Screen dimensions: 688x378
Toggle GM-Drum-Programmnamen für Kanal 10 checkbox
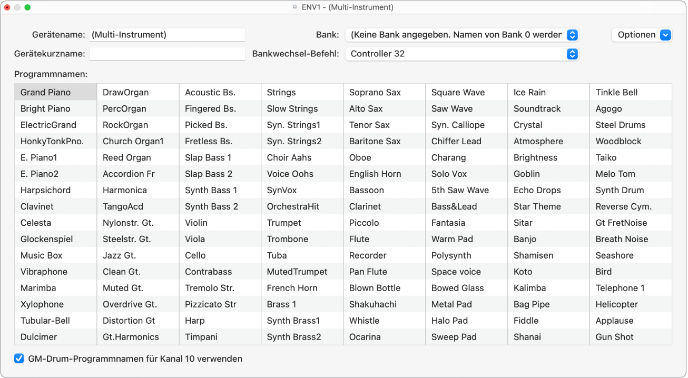click(x=19, y=359)
